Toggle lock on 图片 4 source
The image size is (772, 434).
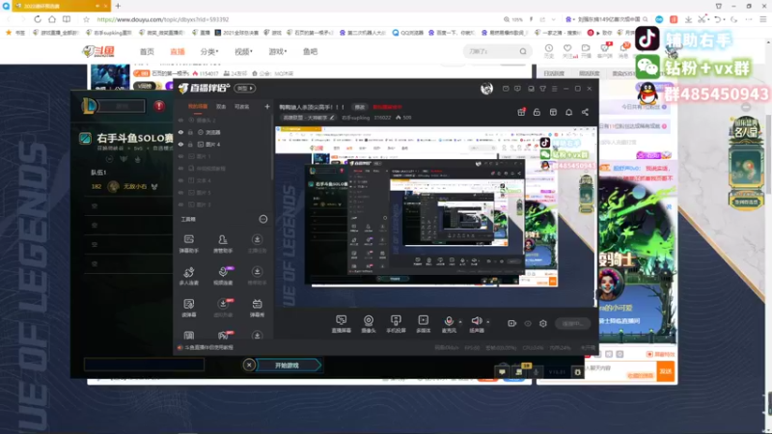point(190,144)
